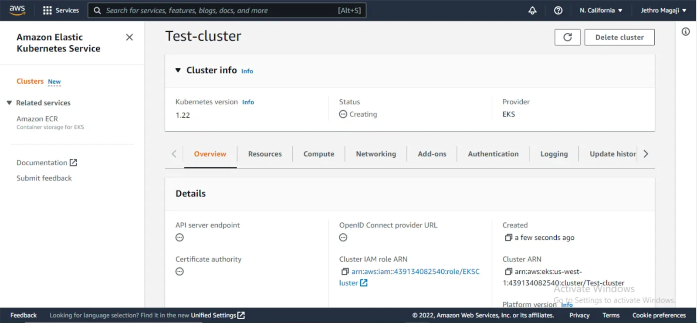The height and width of the screenshot is (323, 697).
Task: Open the info panel circle icon
Action: click(x=686, y=31)
